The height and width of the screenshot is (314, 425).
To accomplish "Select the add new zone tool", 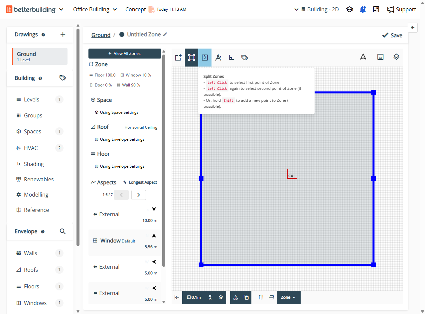I will [x=178, y=58].
